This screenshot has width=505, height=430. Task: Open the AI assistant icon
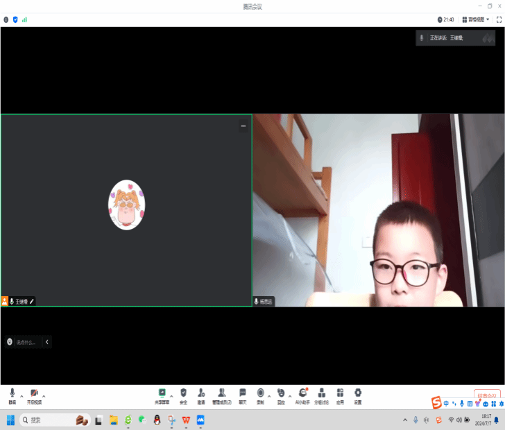303,395
